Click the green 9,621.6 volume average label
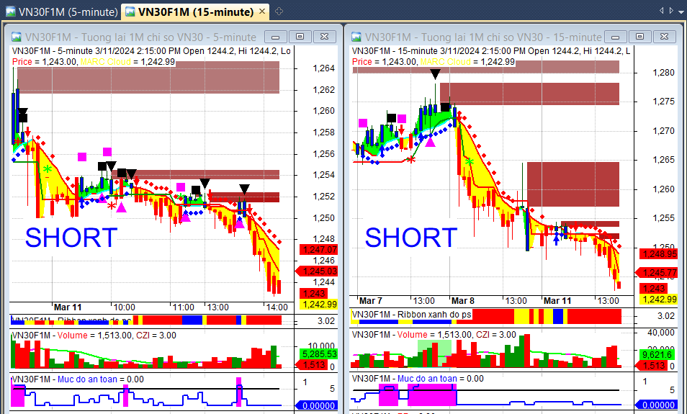This screenshot has width=687, height=414. pyautogui.click(x=656, y=354)
